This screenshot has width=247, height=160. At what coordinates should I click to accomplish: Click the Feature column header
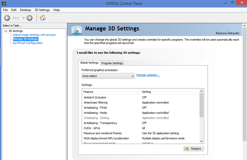click(111, 92)
